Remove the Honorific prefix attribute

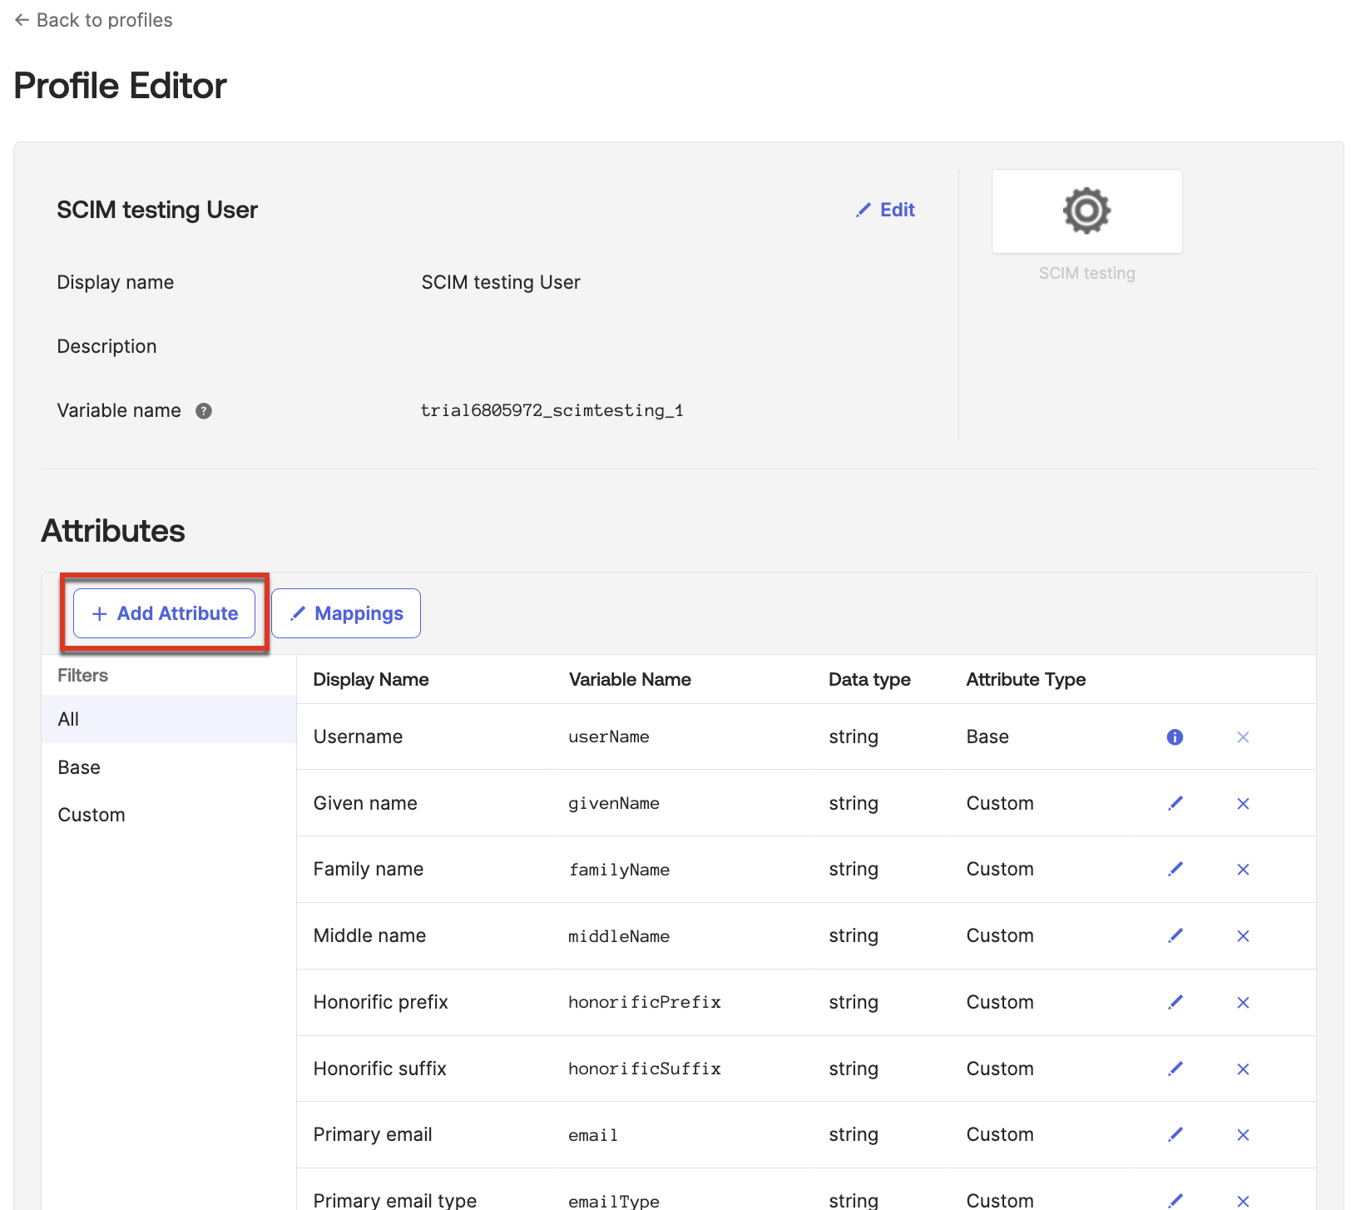click(1243, 1002)
